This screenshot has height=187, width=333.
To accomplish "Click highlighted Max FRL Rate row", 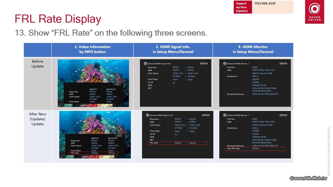I will click(x=255, y=149).
